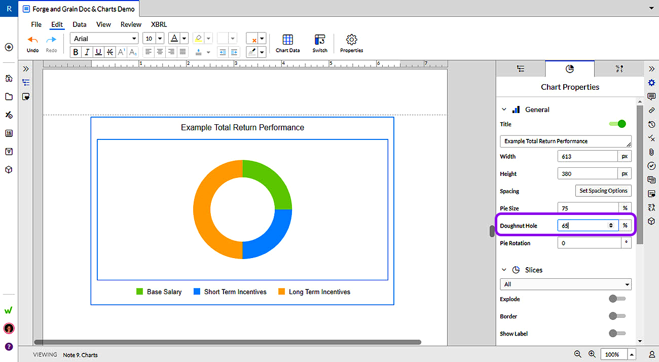This screenshot has height=362, width=659.
Task: Apply bold formatting with B icon
Action: pos(76,52)
